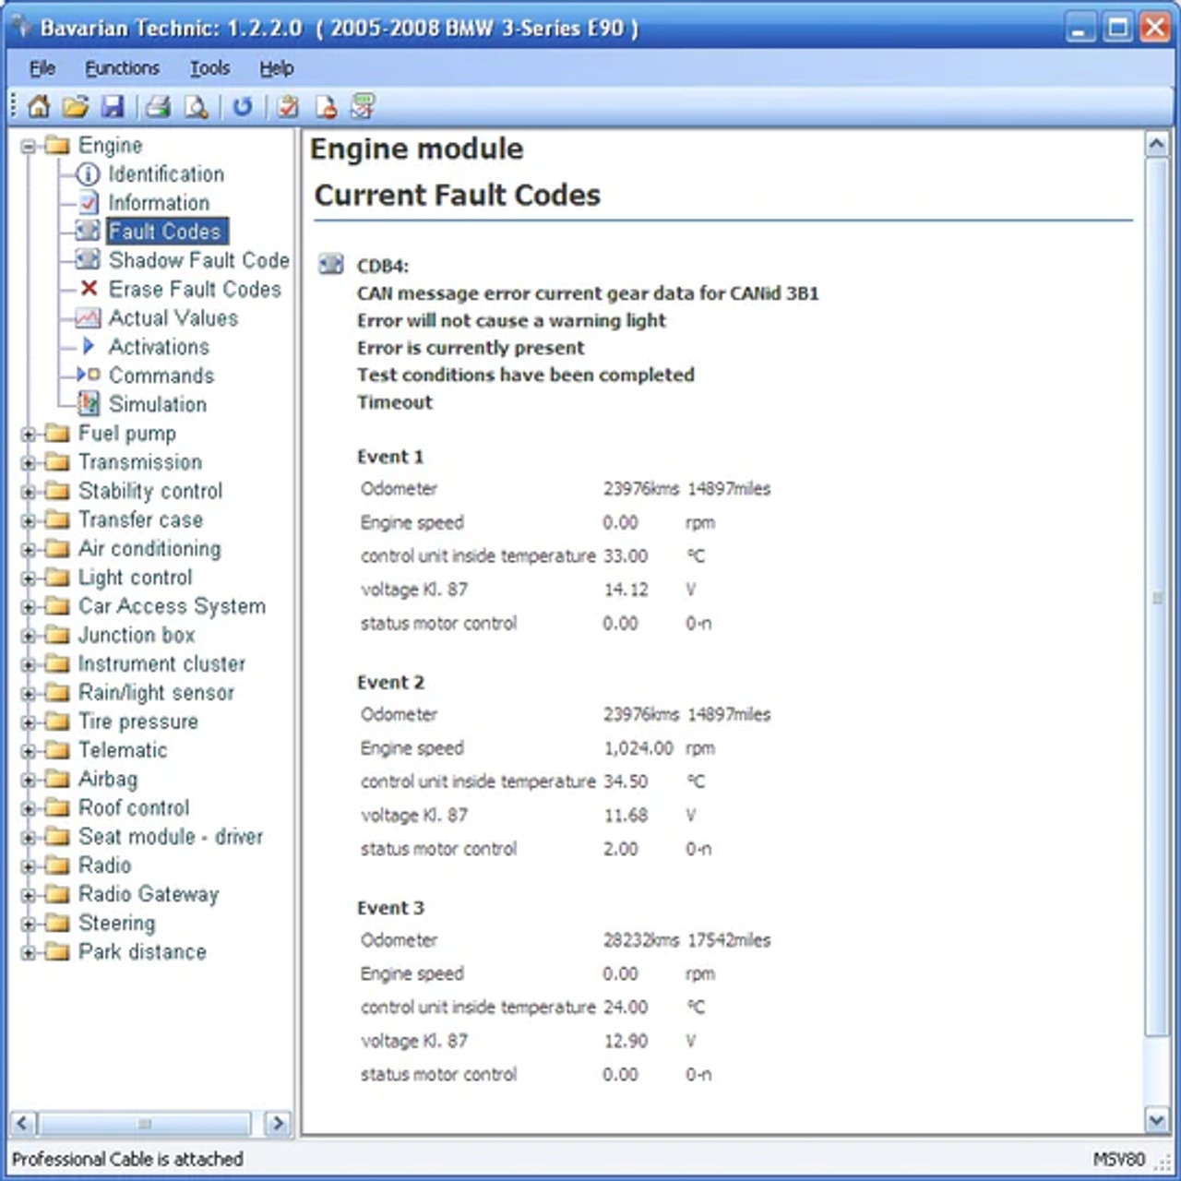Expand the Transmission node
Viewport: 1181px width, 1181px height.
[x=29, y=463]
